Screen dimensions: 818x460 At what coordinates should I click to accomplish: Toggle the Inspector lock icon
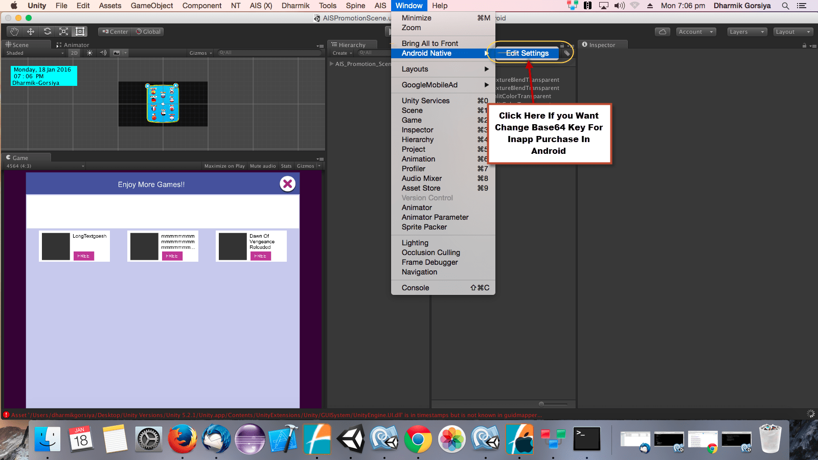click(804, 45)
